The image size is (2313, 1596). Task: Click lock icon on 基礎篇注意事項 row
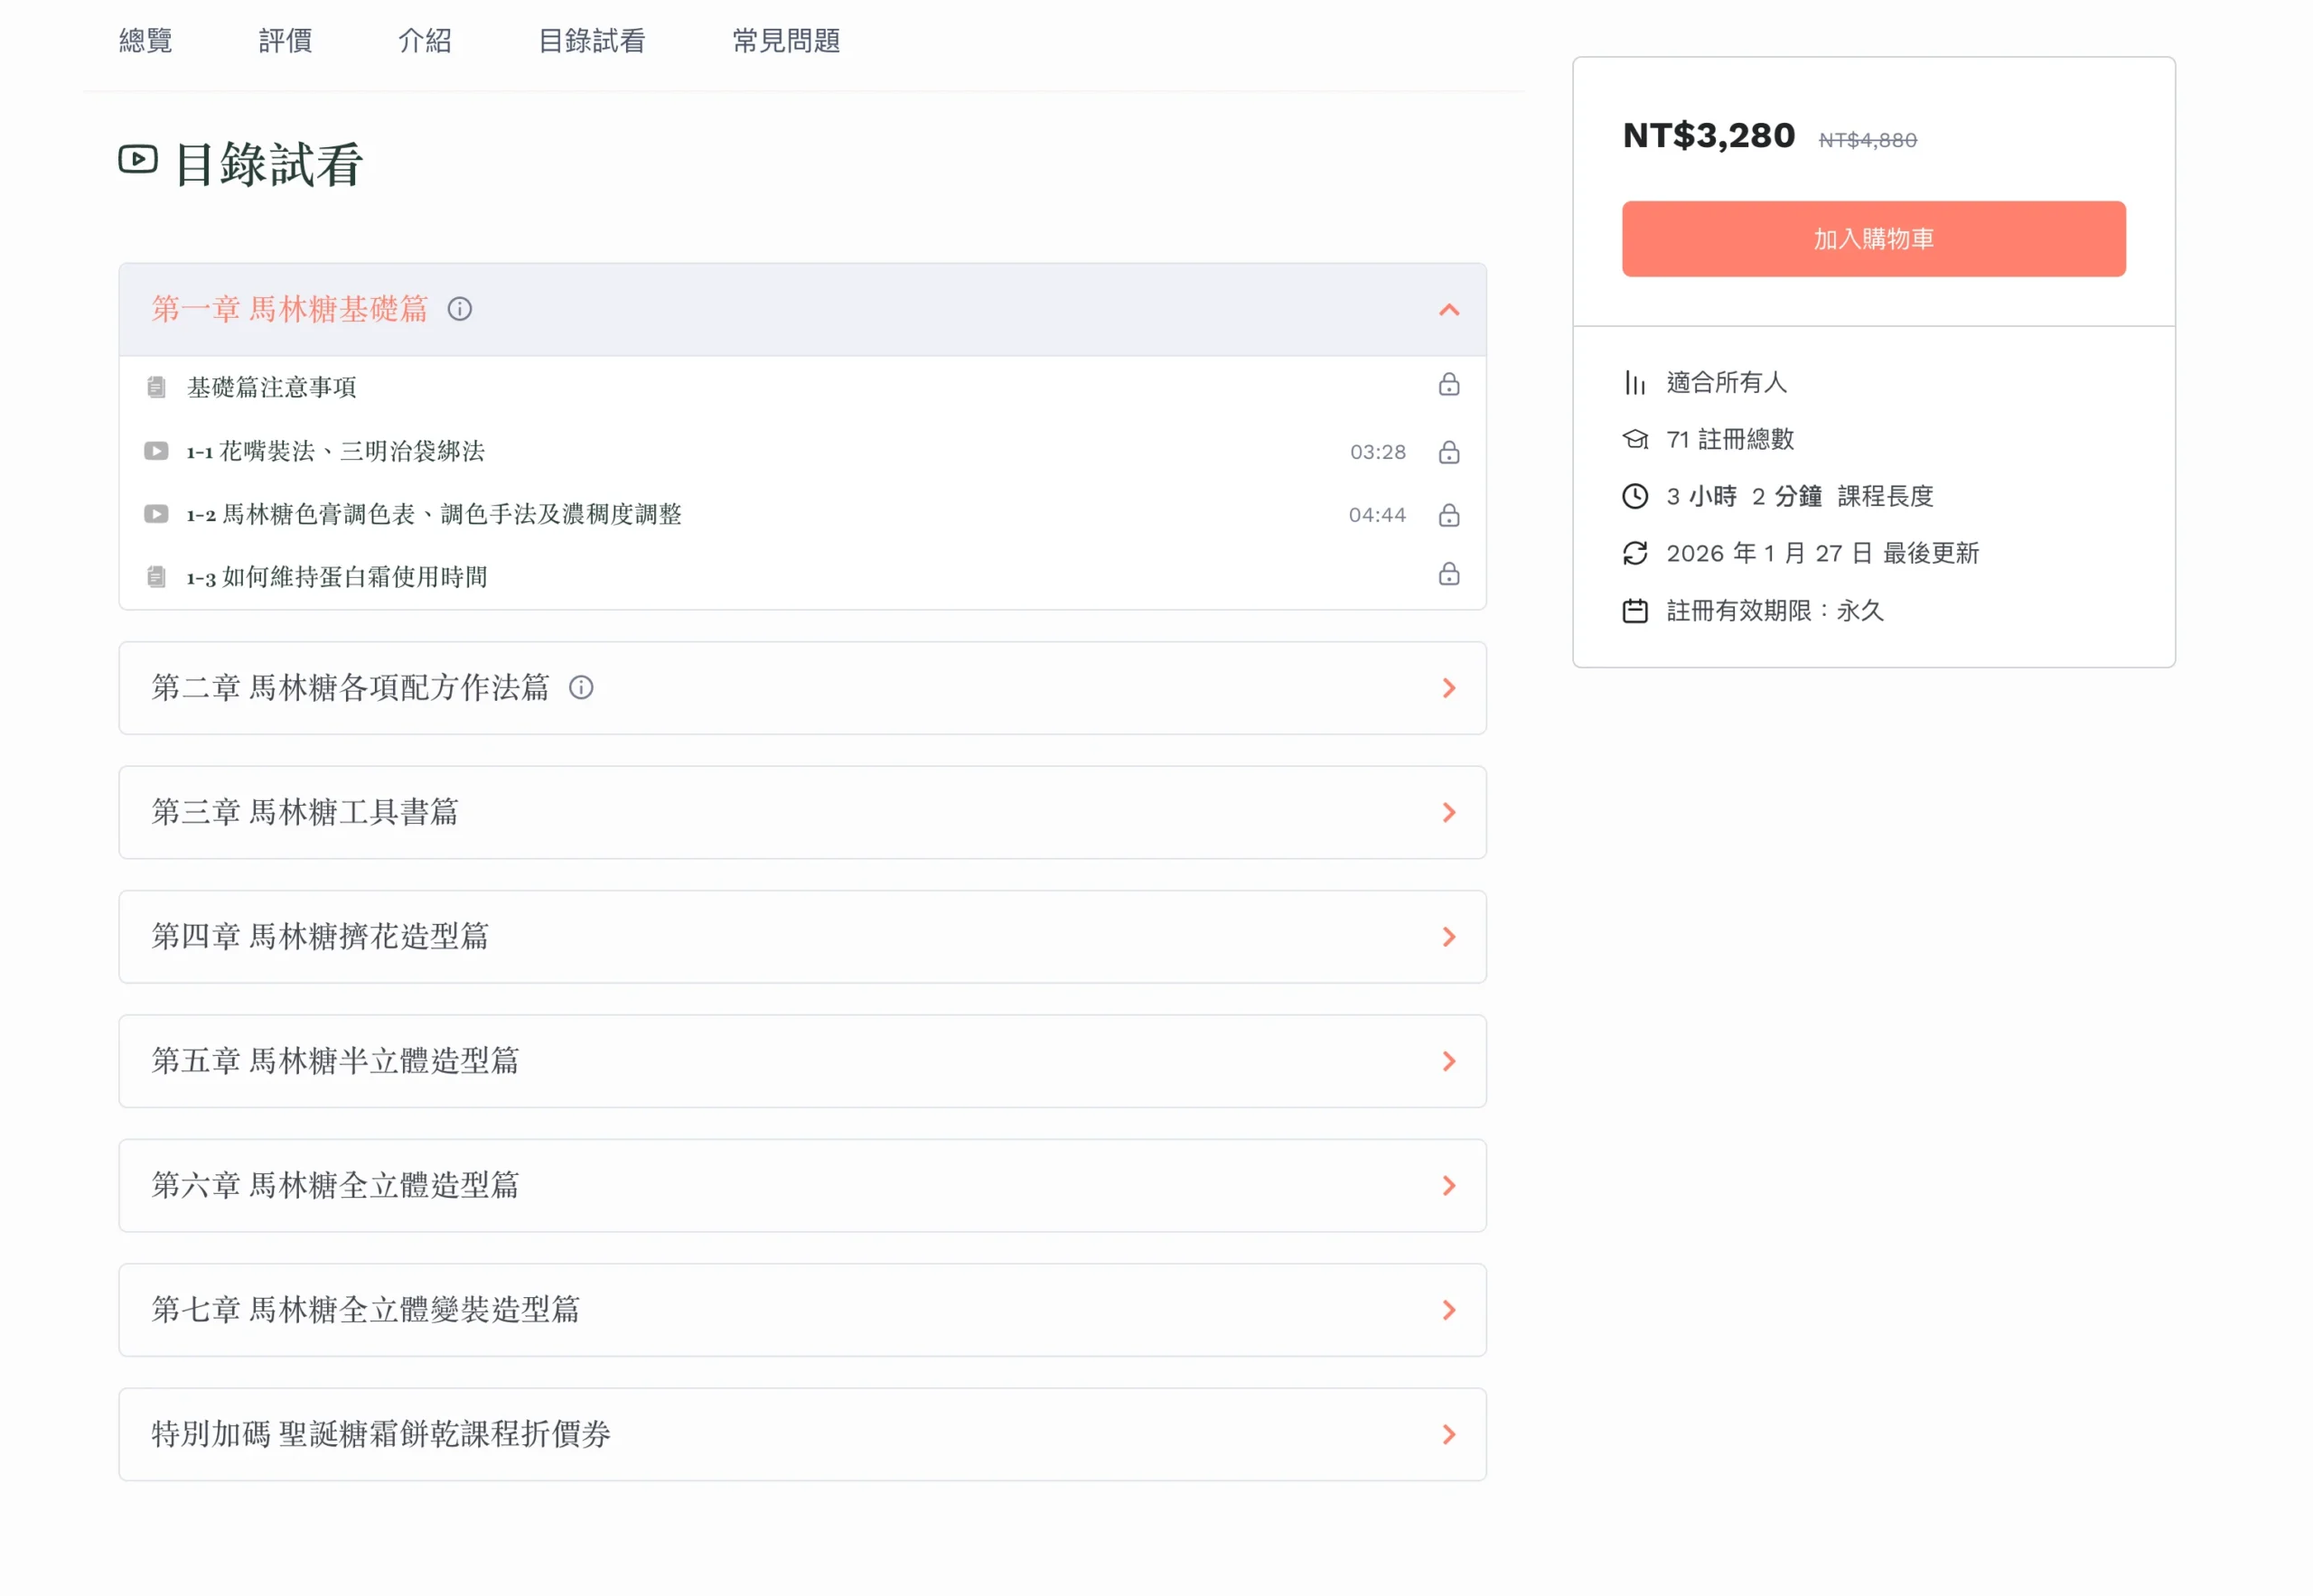click(1448, 385)
